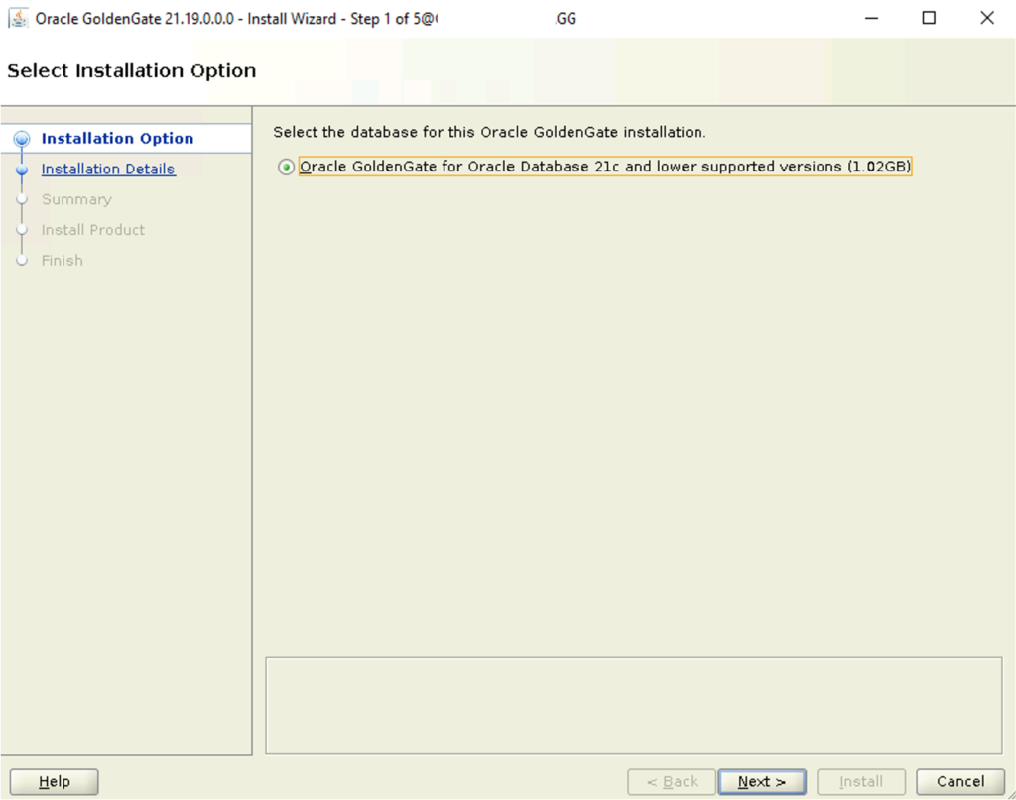Screen dimensions: 1016x800
Task: Close the Install Wizard window
Action: (x=987, y=18)
